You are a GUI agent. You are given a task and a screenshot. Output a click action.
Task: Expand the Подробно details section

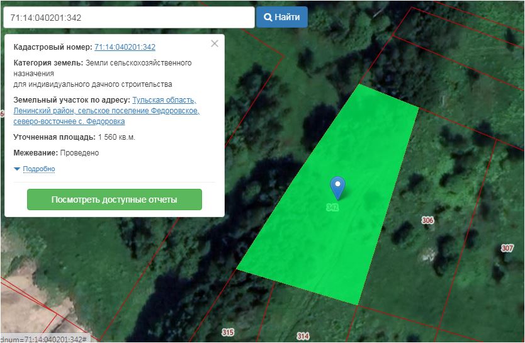tap(38, 169)
